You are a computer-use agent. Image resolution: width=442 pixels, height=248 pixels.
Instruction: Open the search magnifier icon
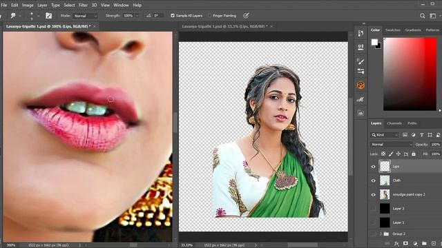(x=422, y=16)
